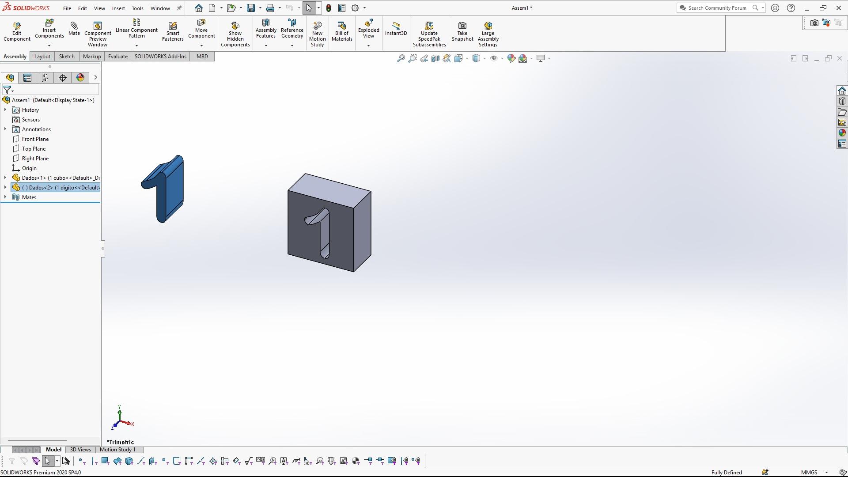Viewport: 848px width, 477px height.
Task: Click the Help question mark icon
Action: coord(791,8)
